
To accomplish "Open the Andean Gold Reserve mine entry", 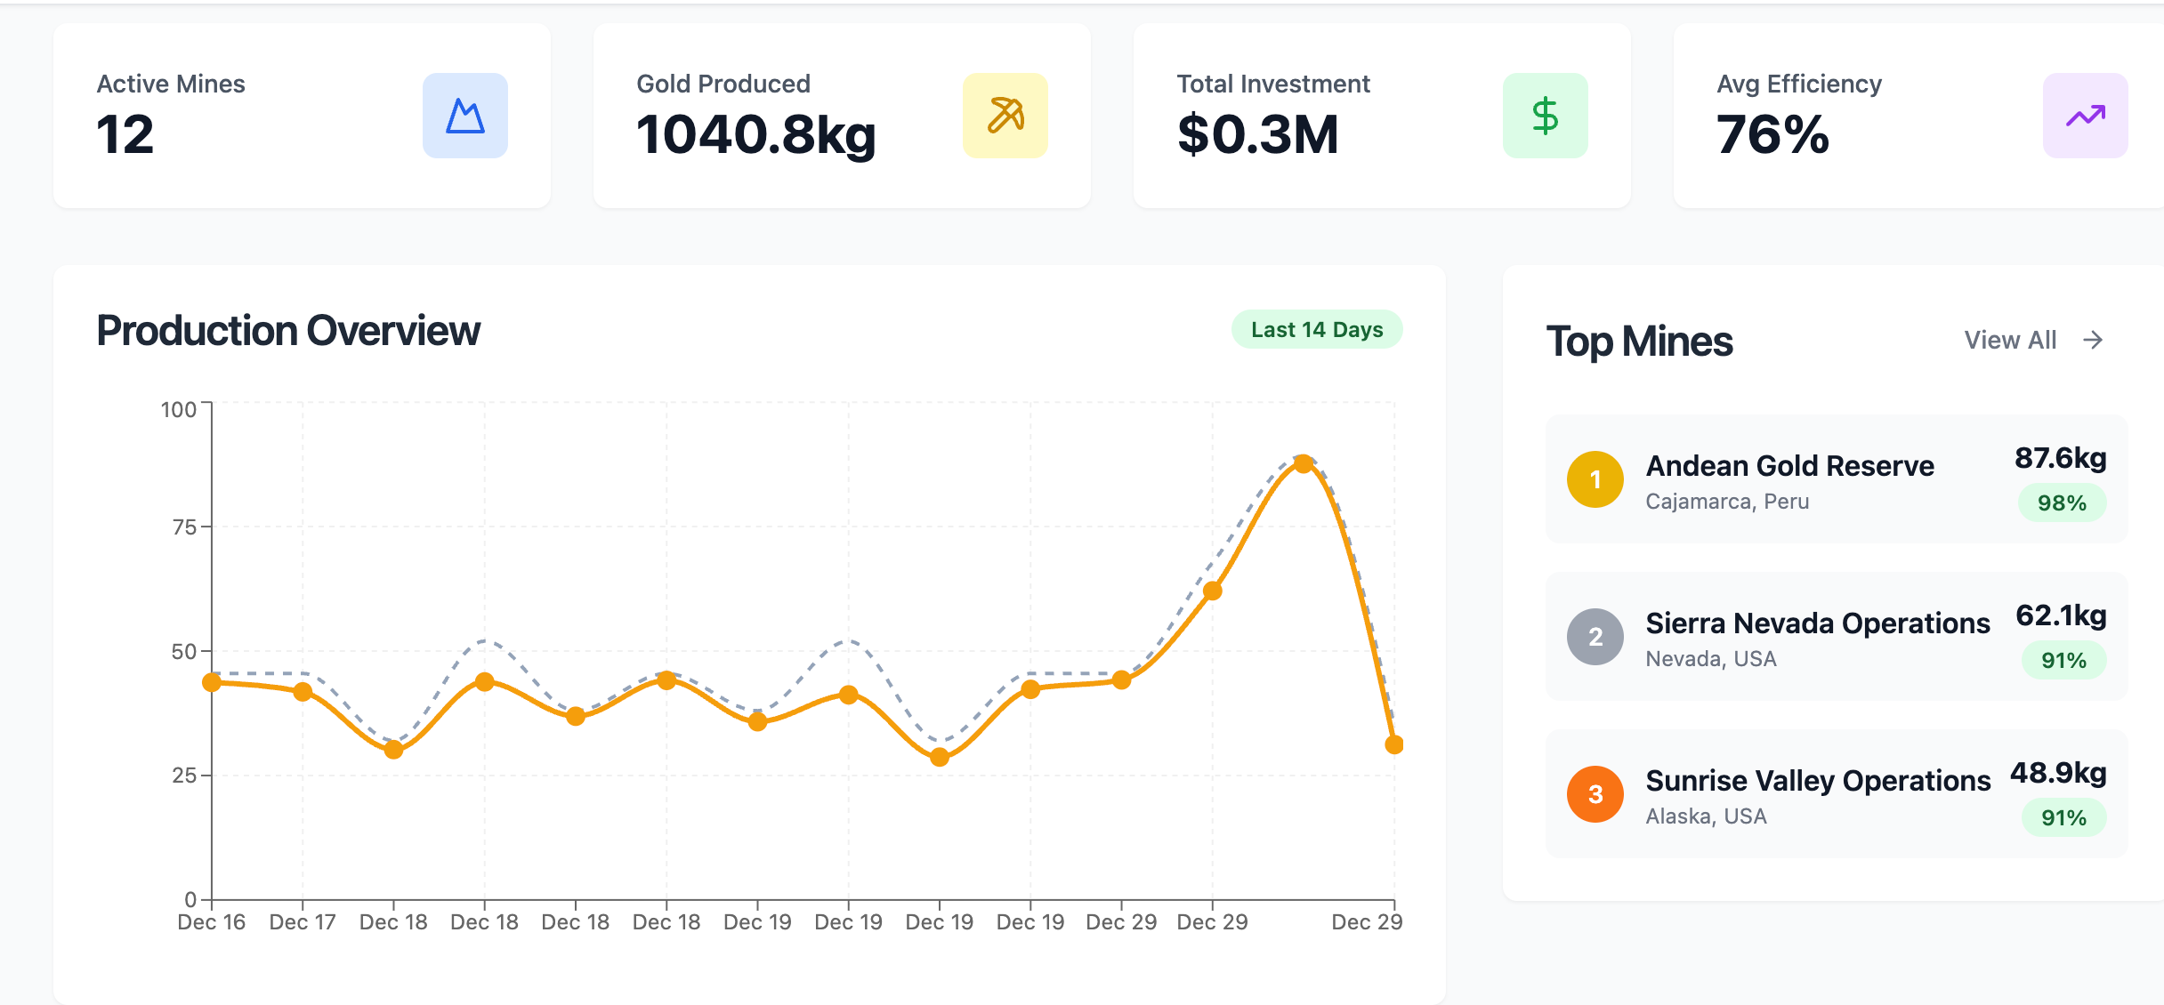I will pos(1837,479).
